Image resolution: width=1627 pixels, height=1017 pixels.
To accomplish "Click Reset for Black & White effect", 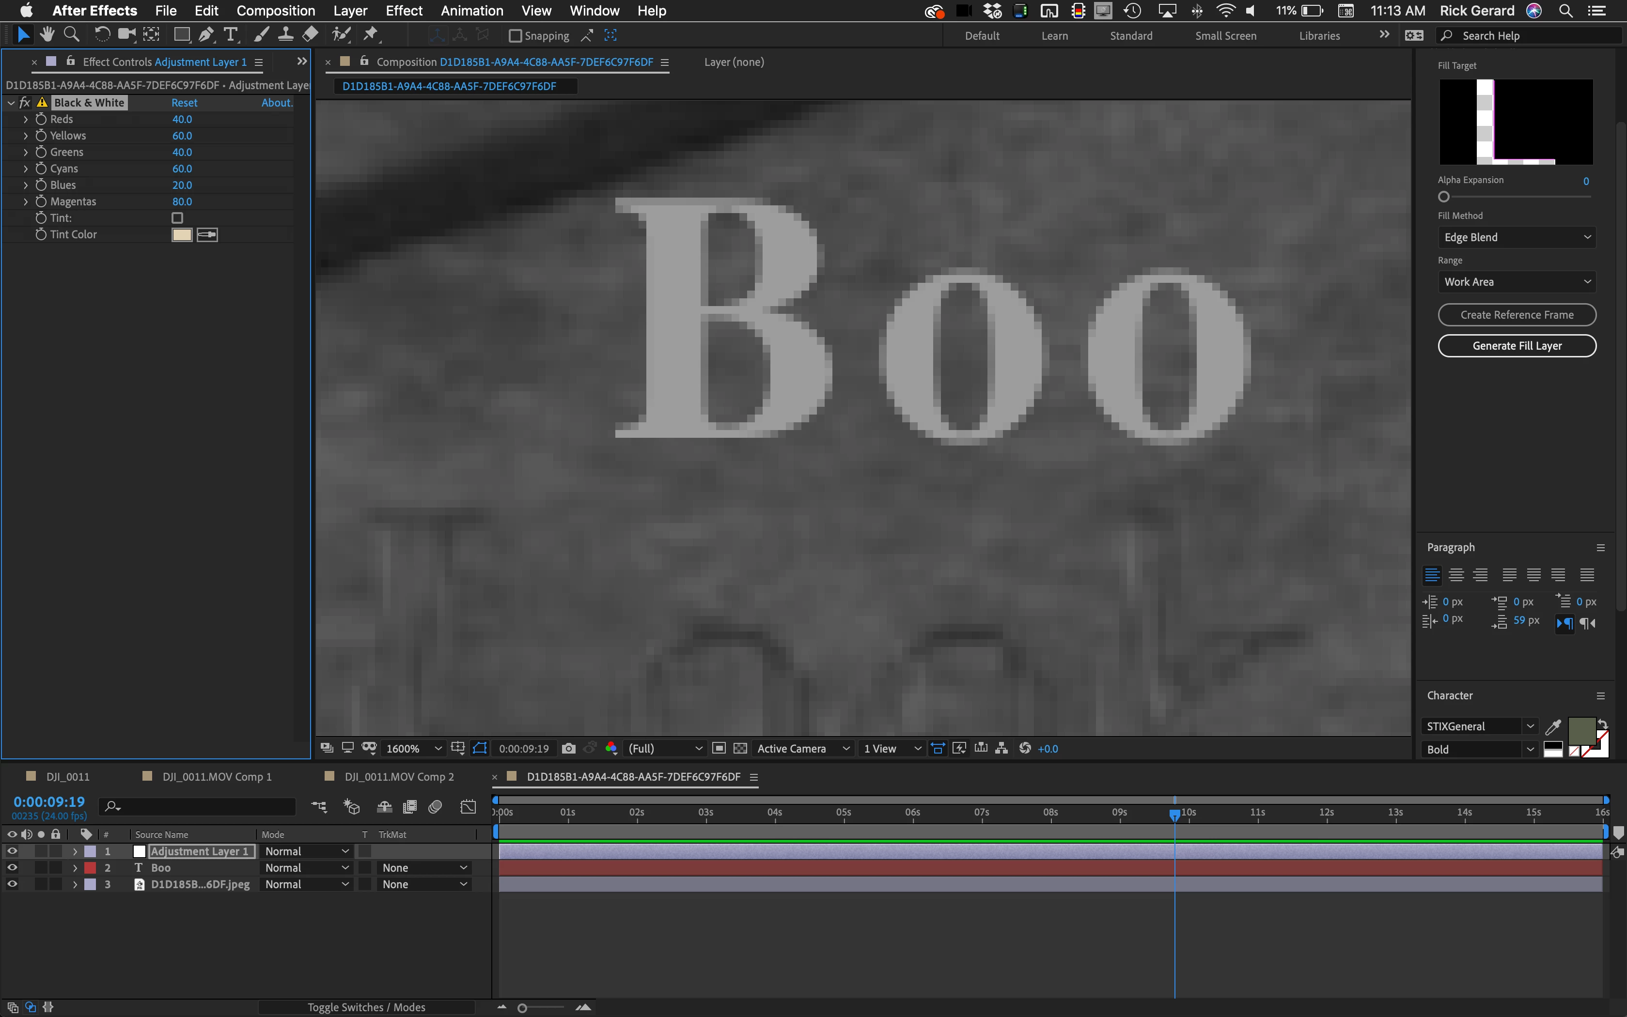I will 185,103.
